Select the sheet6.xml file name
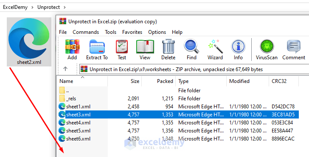Viewport: 309px width, 157px height. pyautogui.click(x=79, y=139)
